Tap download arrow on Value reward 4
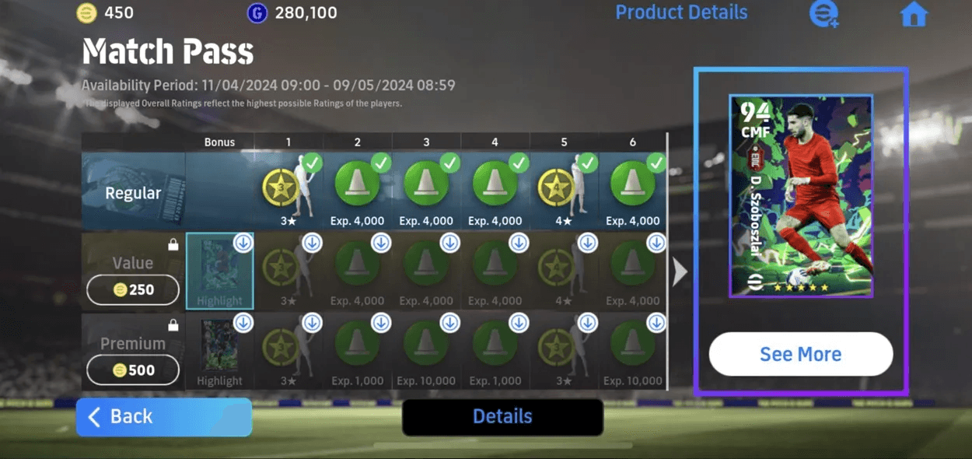The image size is (972, 459). tap(519, 243)
